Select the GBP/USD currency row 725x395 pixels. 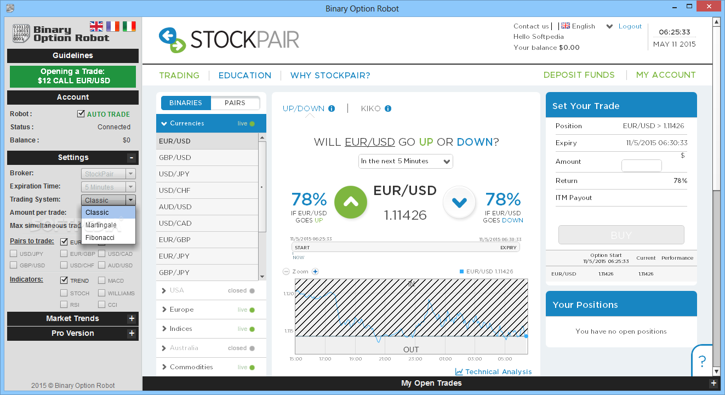(x=207, y=157)
